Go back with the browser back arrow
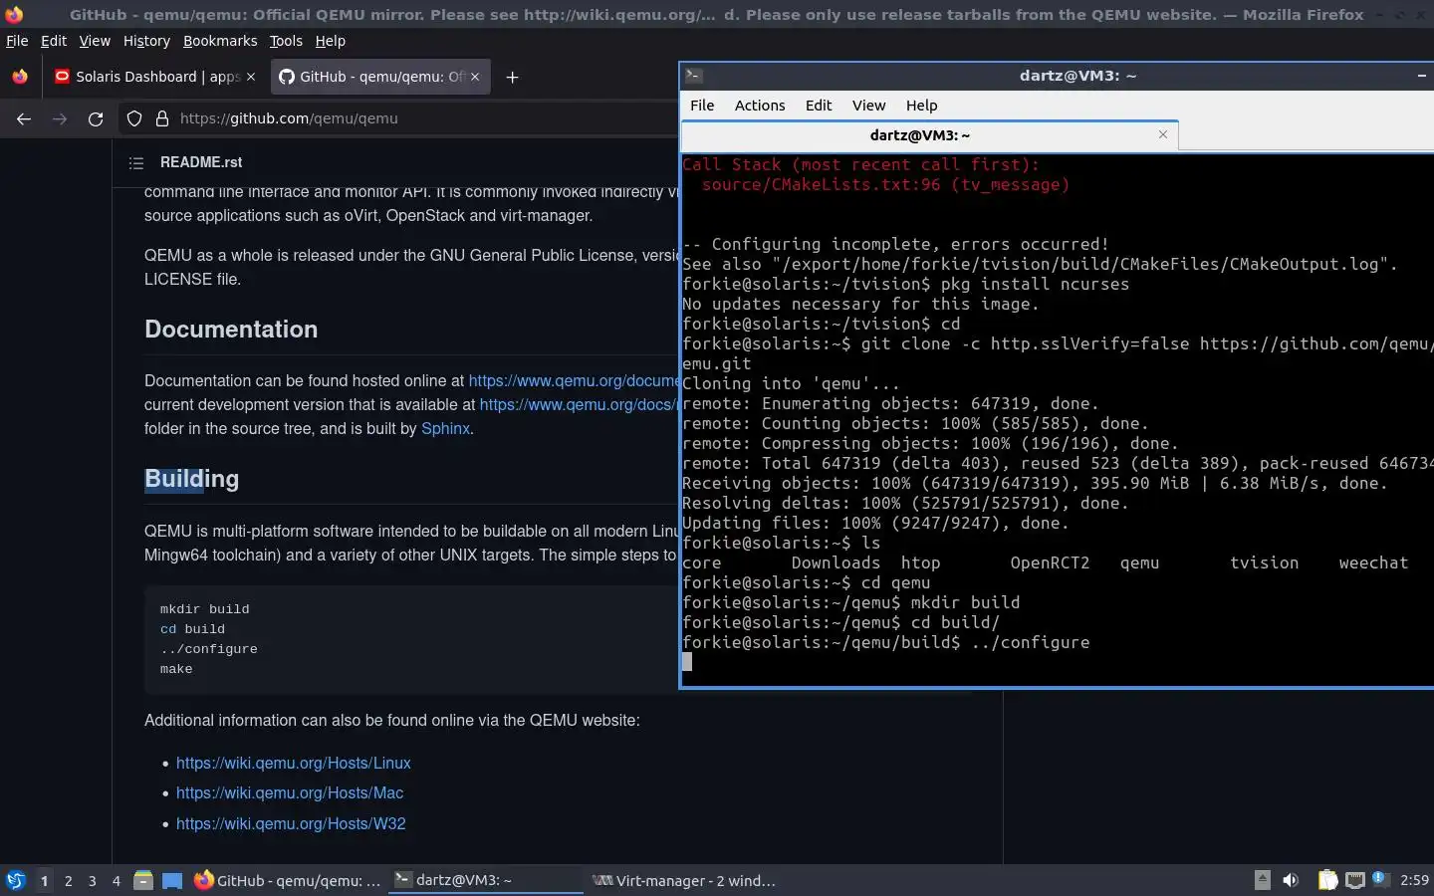1434x896 pixels. point(24,118)
